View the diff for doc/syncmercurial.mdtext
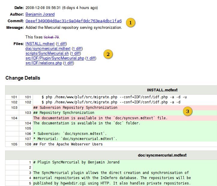Image resolution: width=217 pixels, height=186 pixels. 77,49
